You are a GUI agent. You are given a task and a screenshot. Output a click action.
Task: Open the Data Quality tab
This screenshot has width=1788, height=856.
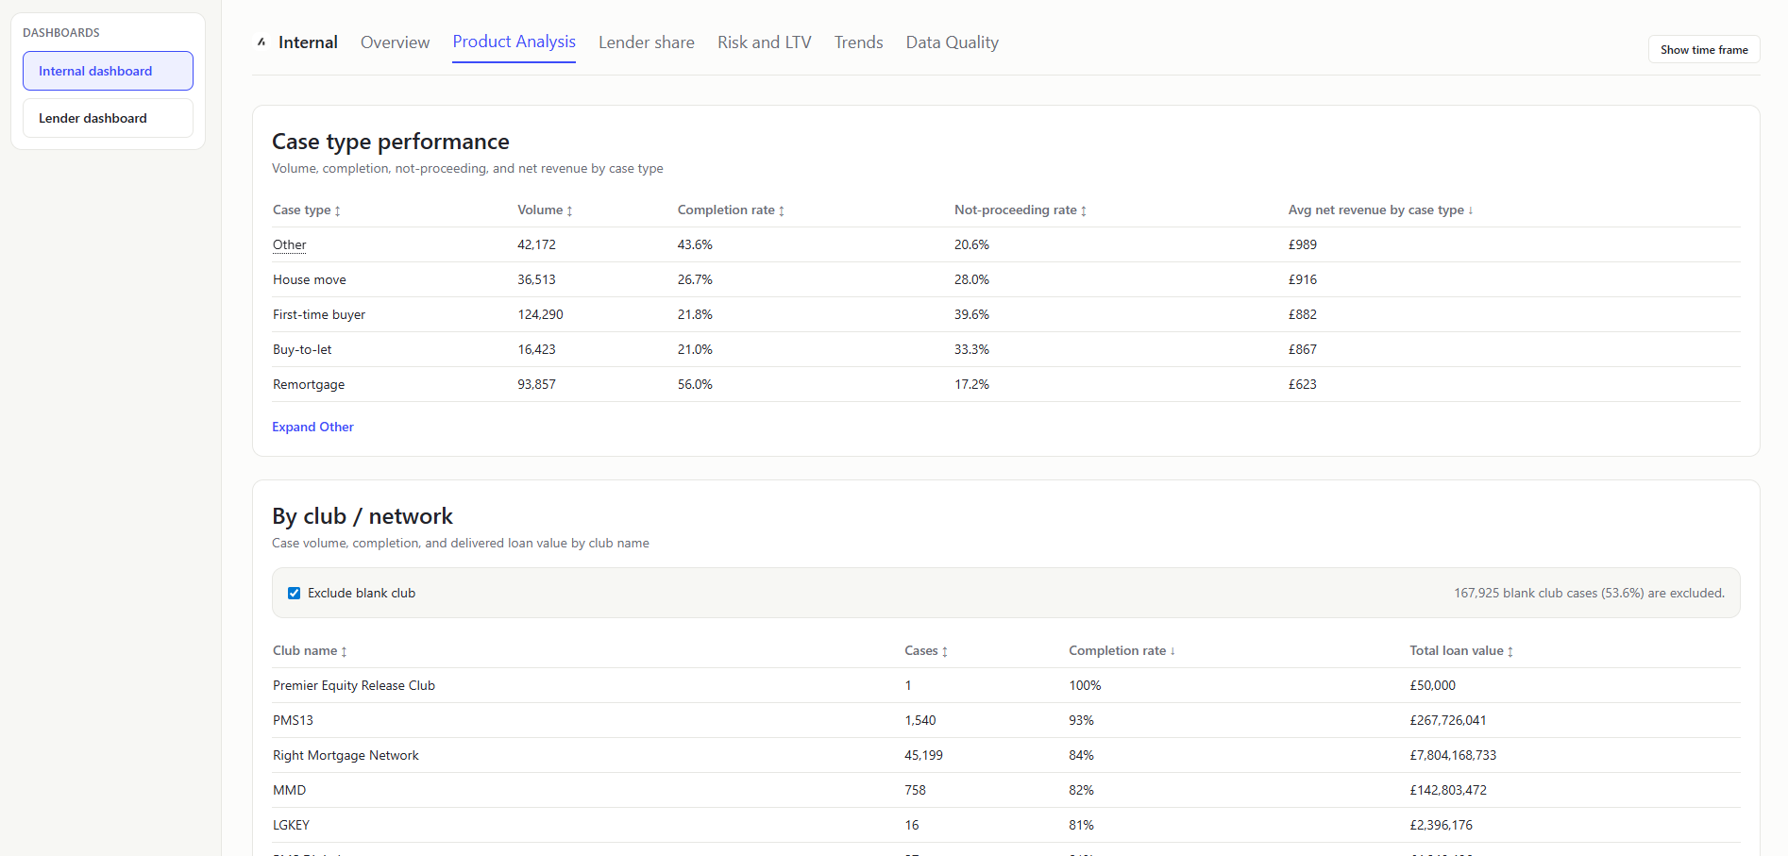[952, 42]
